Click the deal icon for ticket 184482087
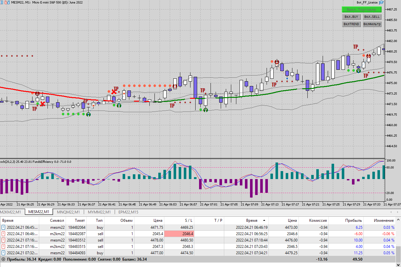 click(x=4, y=234)
